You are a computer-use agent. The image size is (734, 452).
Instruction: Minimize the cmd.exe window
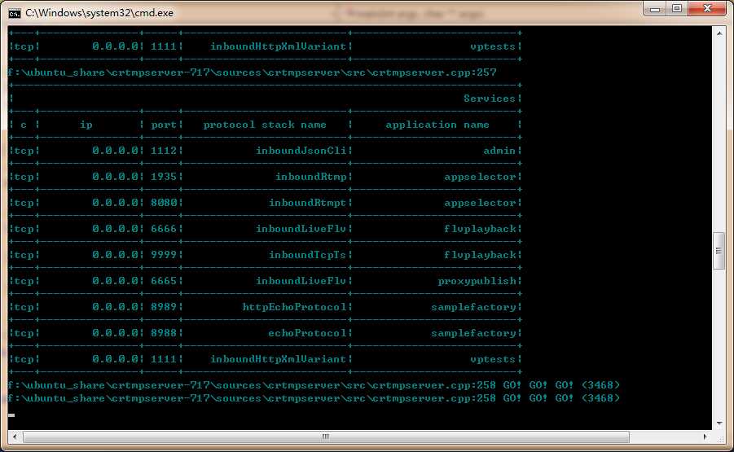(654, 8)
